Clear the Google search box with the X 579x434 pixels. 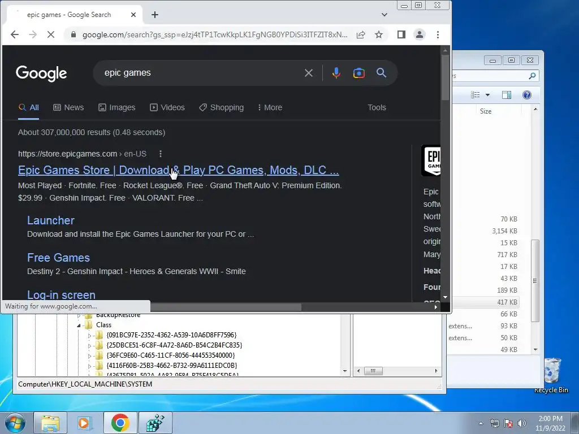tap(309, 73)
